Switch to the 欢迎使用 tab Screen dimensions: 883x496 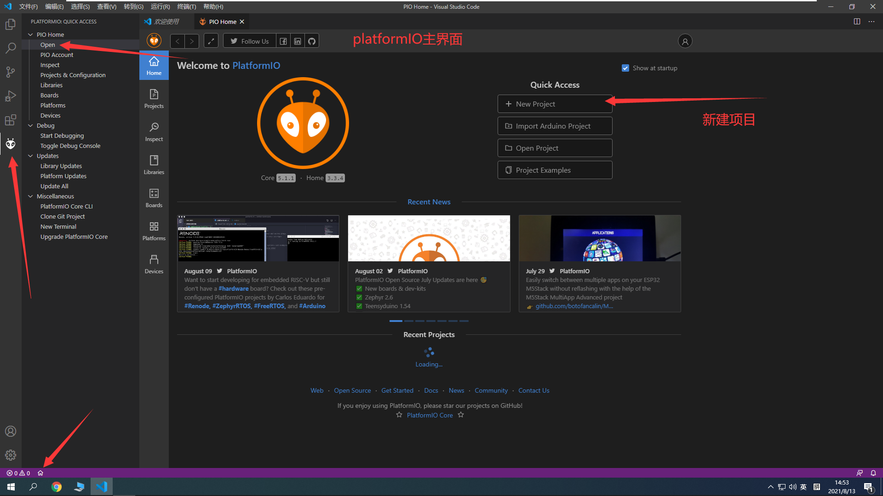(166, 22)
